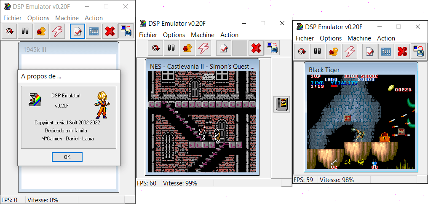Click pause icon in Castlevania window

[x=171, y=48]
